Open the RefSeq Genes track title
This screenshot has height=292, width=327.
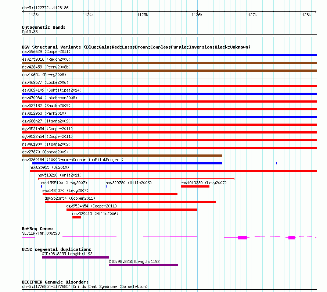click(x=37, y=229)
